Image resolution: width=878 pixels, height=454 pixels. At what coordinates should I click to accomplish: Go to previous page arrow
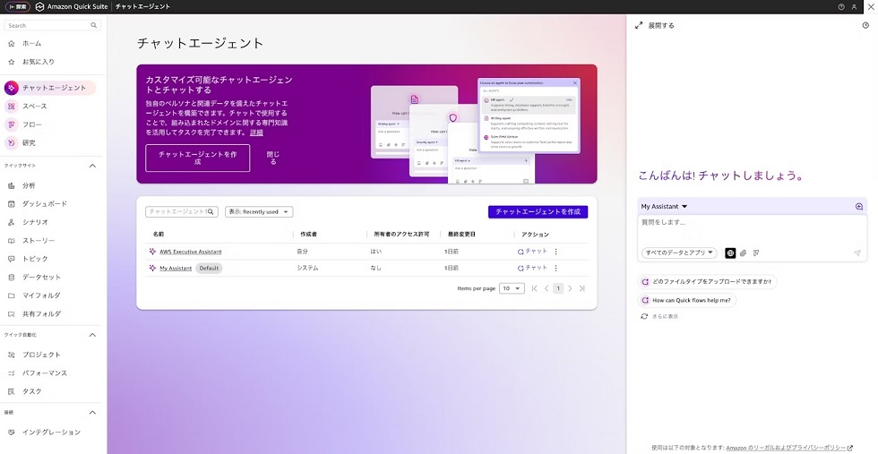click(547, 288)
